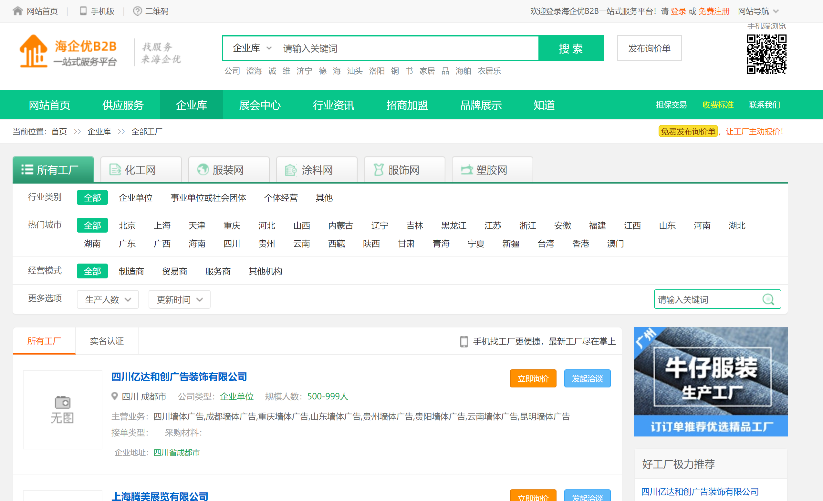Open 招商加盟 in main navigation
This screenshot has width=823, height=501.
(x=407, y=105)
